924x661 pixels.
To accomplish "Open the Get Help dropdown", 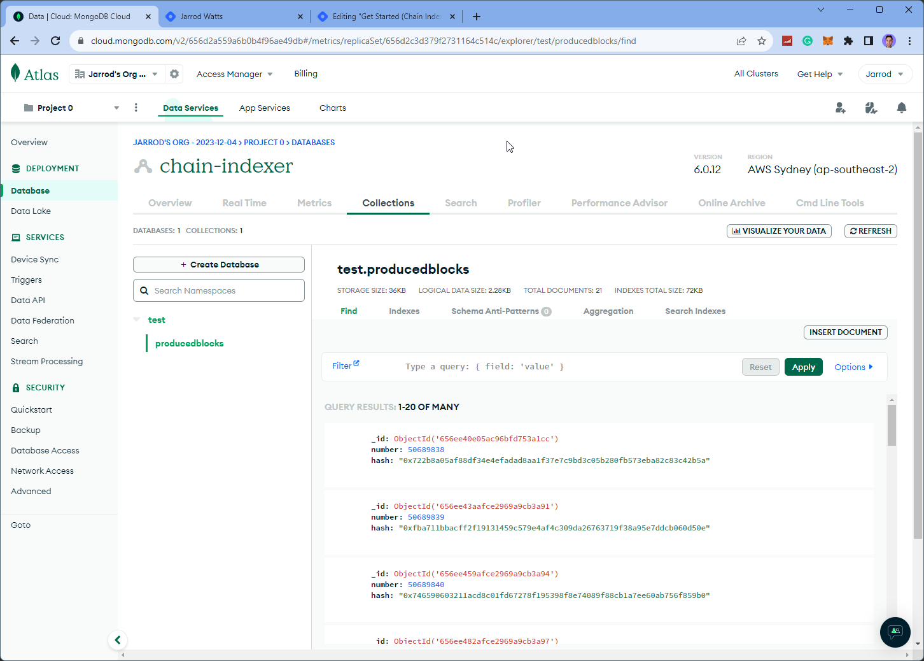I will pos(820,74).
